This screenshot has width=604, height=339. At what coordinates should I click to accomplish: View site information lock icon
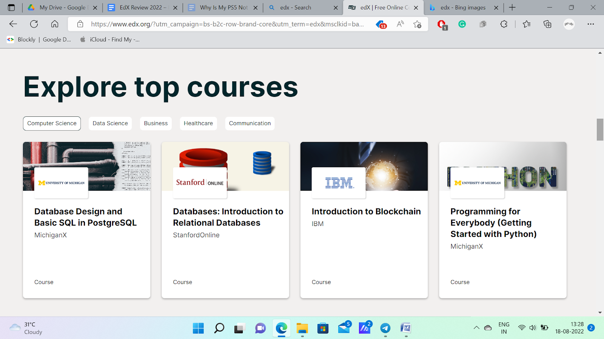point(80,24)
